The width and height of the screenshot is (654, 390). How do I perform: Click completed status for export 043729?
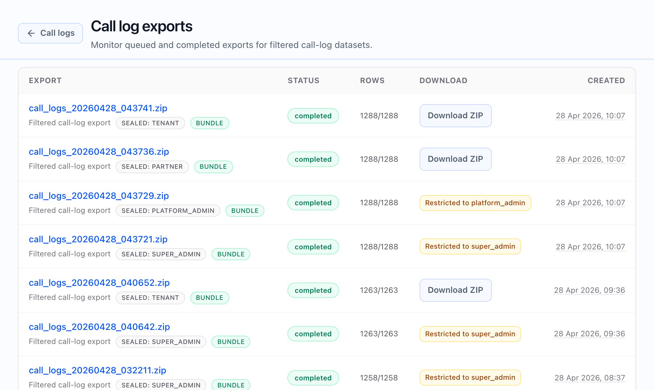click(313, 203)
